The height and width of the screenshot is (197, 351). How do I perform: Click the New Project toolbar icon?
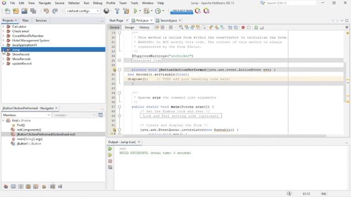tap(16, 11)
